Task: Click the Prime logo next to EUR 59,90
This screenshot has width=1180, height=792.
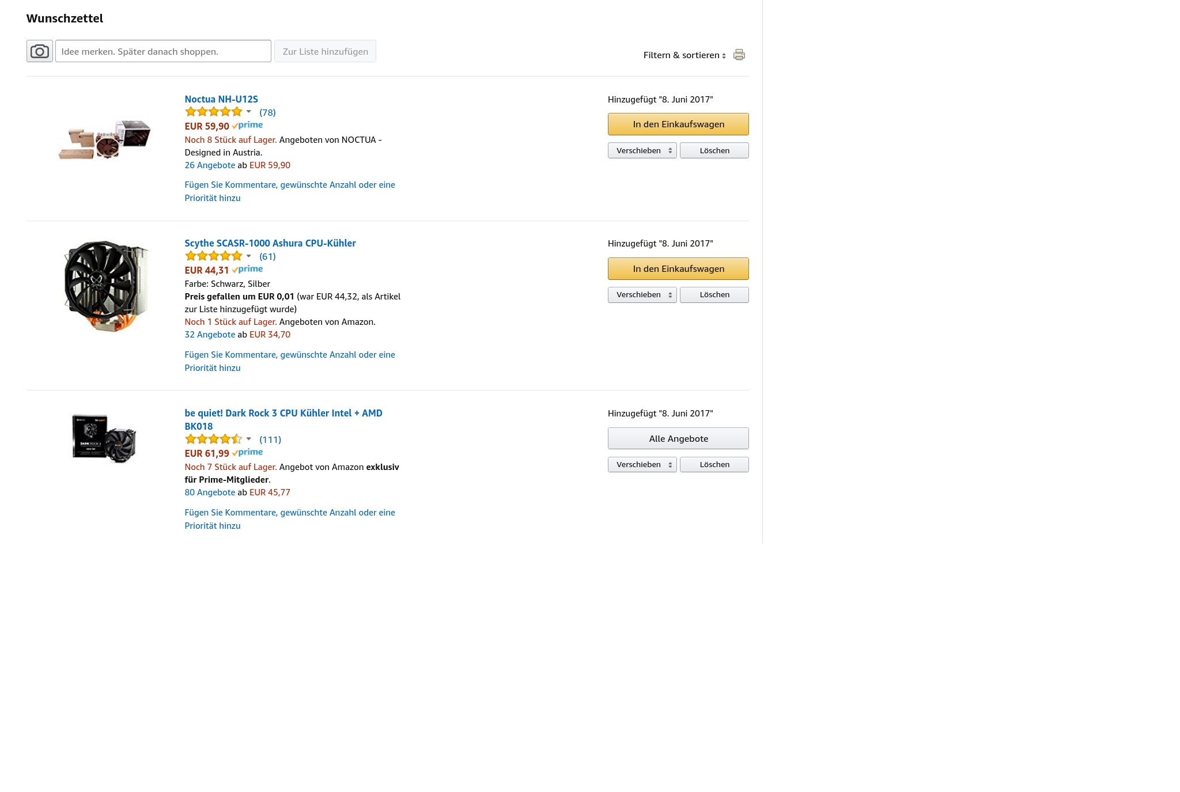Action: (248, 126)
